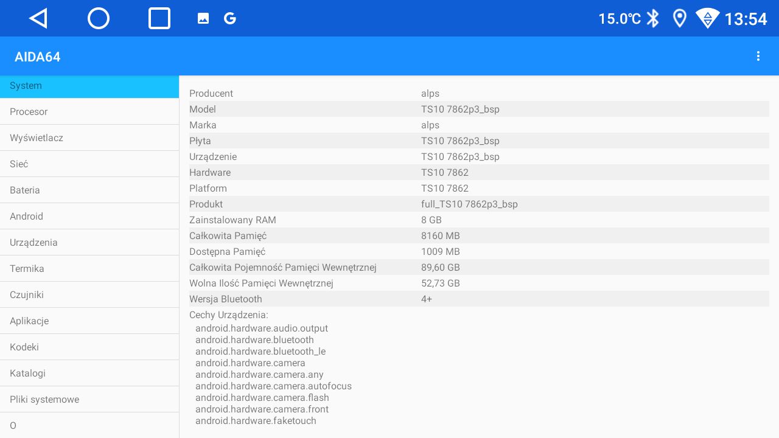Image resolution: width=779 pixels, height=438 pixels.
Task: Select the 8160 MB total memory value
Action: (441, 236)
